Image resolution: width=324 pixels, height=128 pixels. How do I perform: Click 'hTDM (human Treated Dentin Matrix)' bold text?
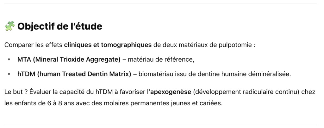(x=74, y=74)
